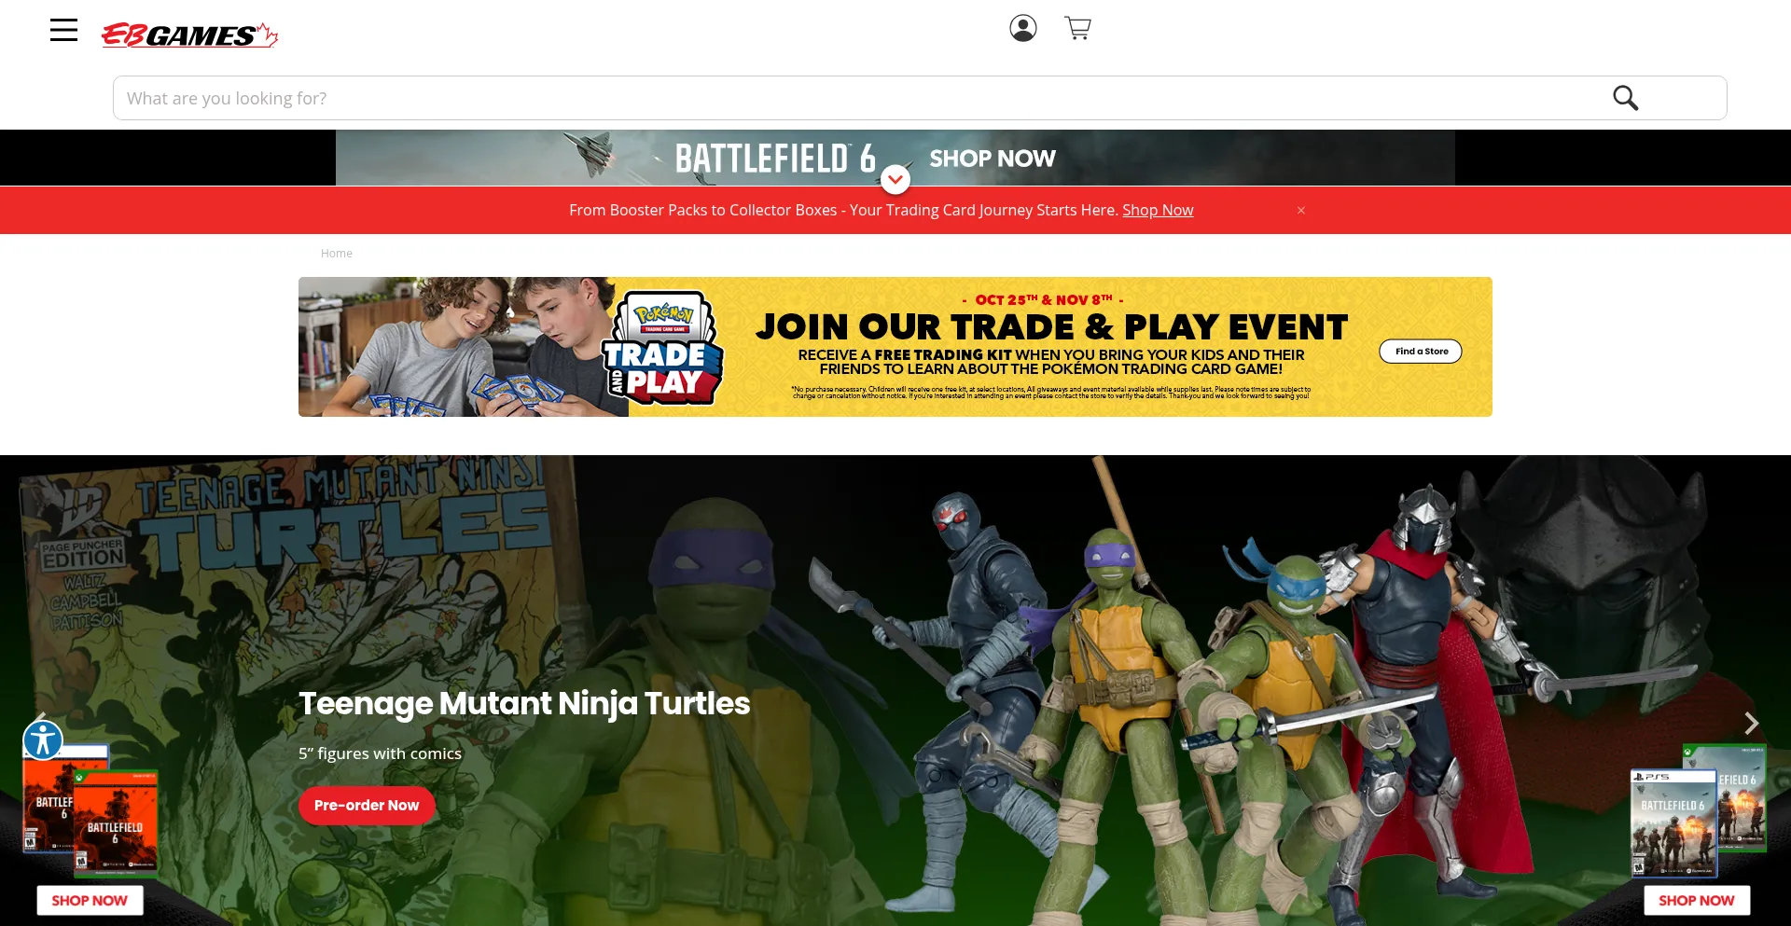
Task: Click left Battlefield 6 SHOP NOW button
Action: click(x=90, y=901)
